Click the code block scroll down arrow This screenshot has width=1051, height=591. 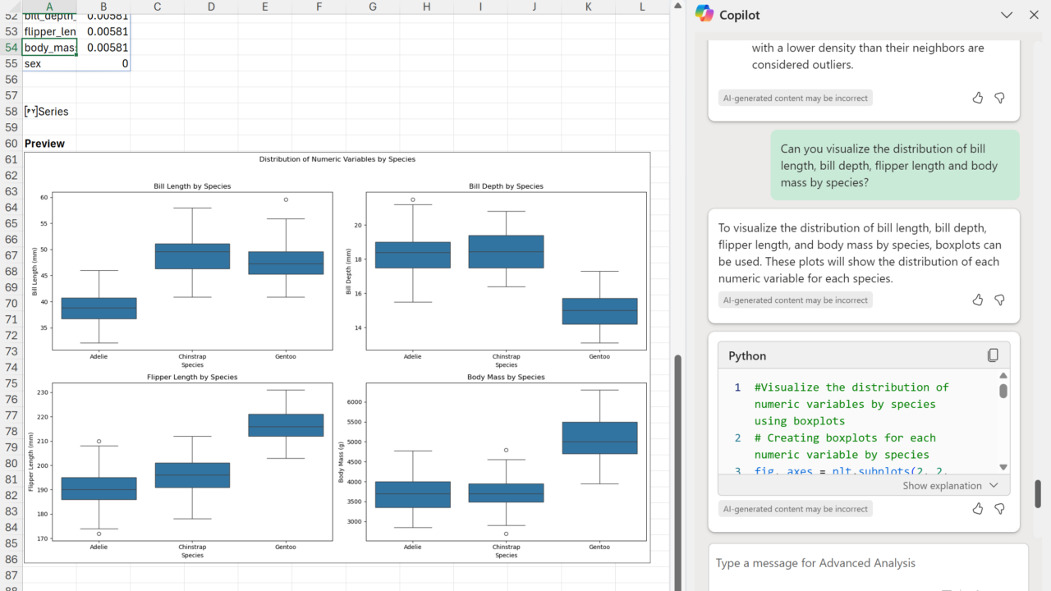pos(1003,467)
